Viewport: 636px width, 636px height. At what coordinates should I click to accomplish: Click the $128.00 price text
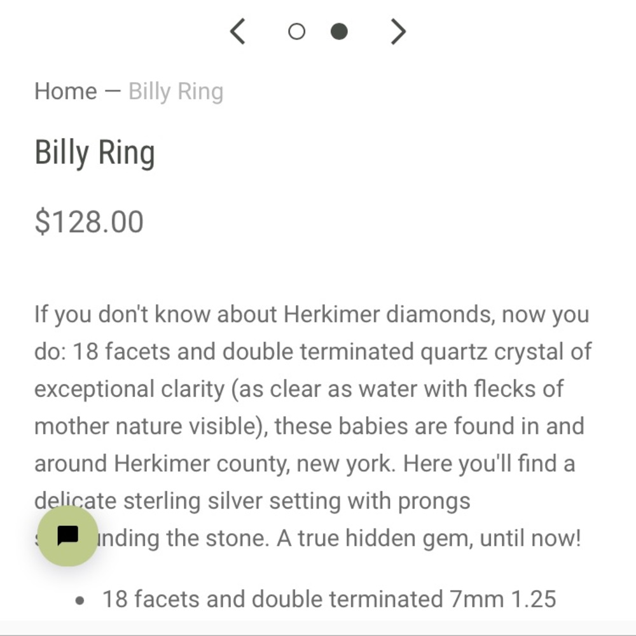[x=90, y=221]
